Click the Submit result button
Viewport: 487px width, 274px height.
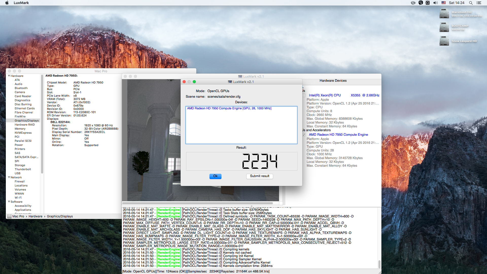coord(259,176)
